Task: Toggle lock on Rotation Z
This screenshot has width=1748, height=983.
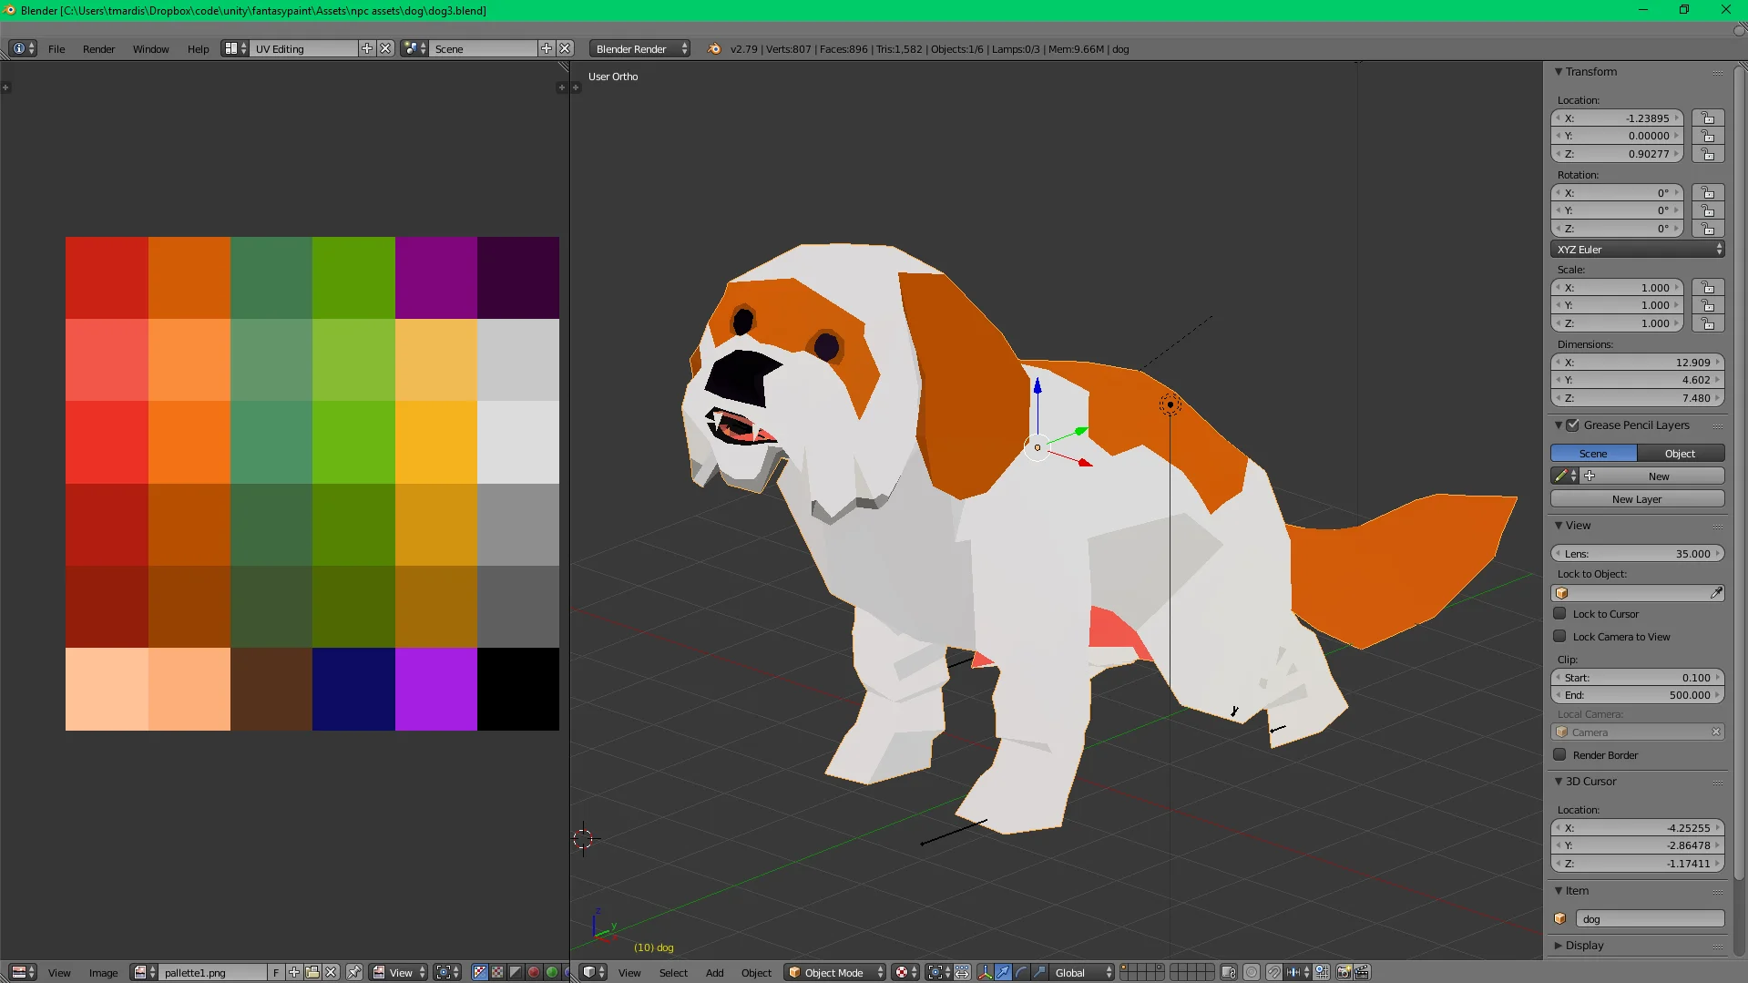Action: (x=1708, y=229)
